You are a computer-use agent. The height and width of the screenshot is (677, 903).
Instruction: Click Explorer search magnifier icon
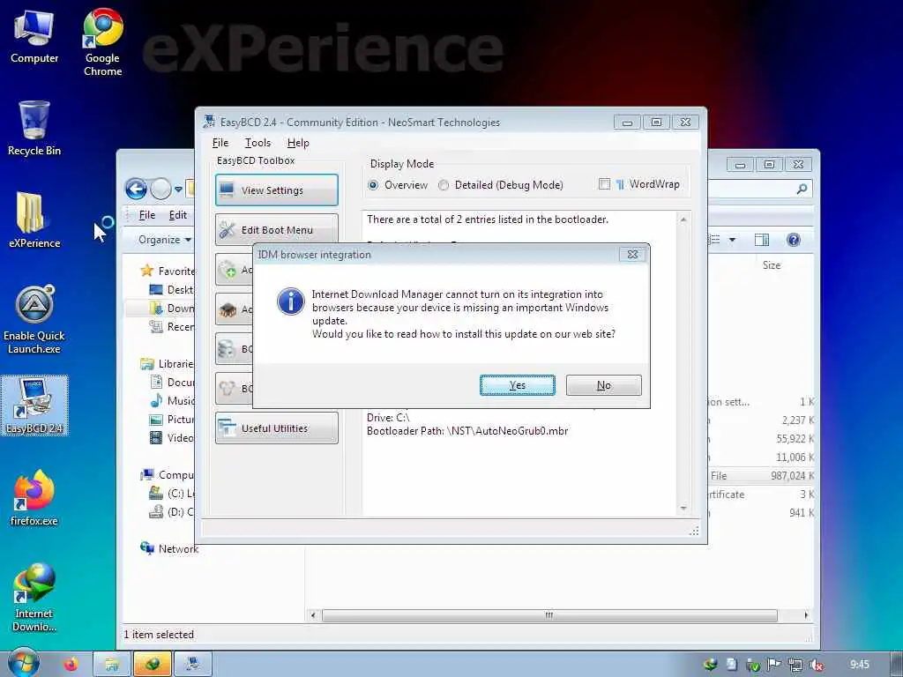802,189
